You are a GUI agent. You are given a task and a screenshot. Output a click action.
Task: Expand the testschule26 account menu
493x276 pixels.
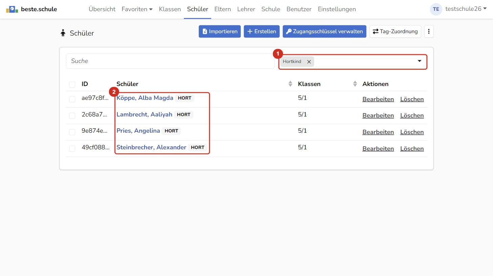point(466,9)
